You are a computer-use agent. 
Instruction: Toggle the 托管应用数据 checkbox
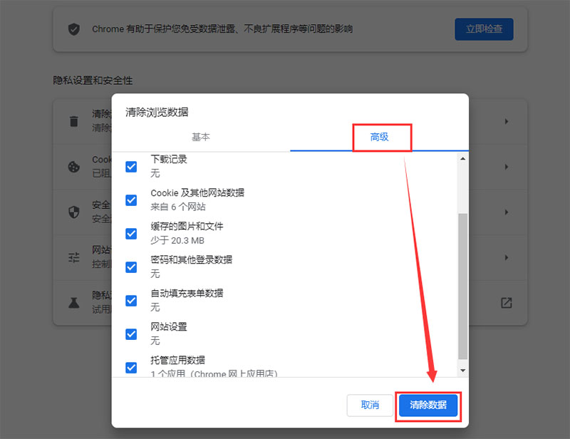click(x=130, y=368)
